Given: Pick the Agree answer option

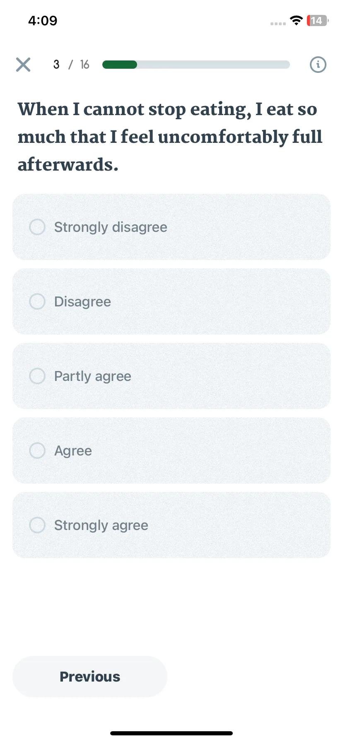Looking at the screenshot, I should [171, 450].
